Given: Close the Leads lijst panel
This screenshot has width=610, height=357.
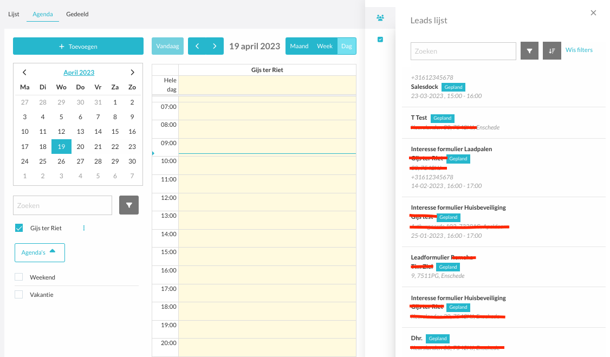Looking at the screenshot, I should pyautogui.click(x=593, y=13).
